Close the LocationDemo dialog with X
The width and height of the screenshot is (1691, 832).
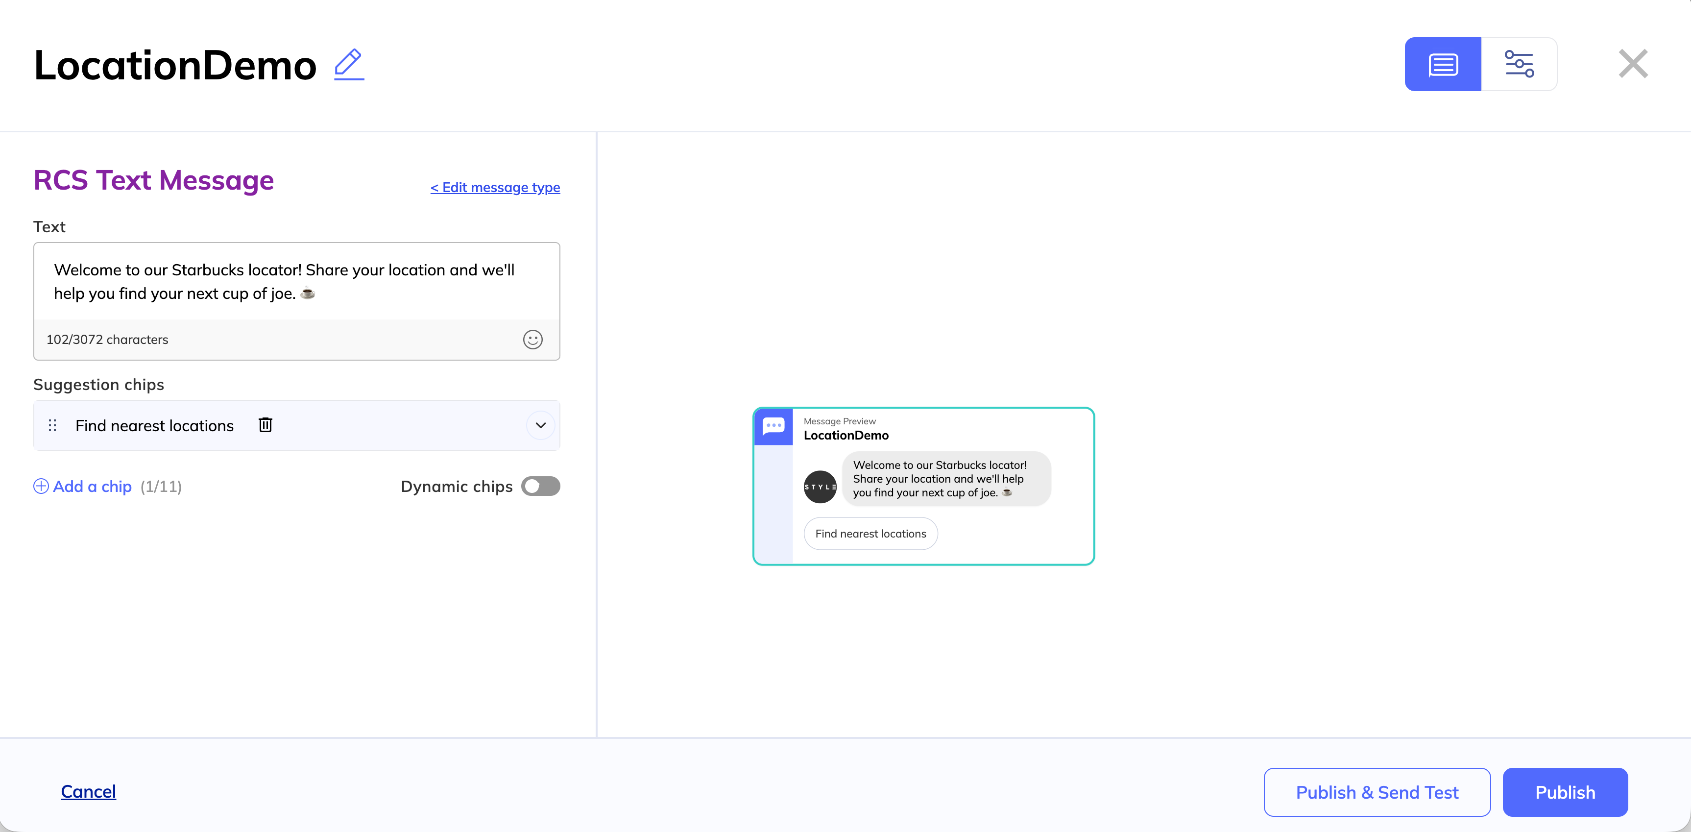coord(1633,64)
